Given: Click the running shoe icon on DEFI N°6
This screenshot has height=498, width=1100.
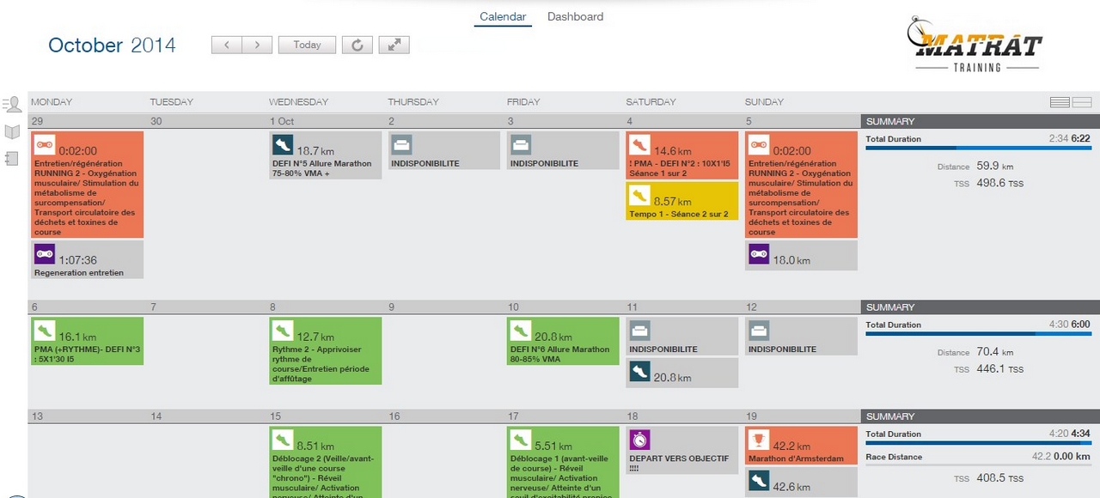Looking at the screenshot, I should 520,330.
